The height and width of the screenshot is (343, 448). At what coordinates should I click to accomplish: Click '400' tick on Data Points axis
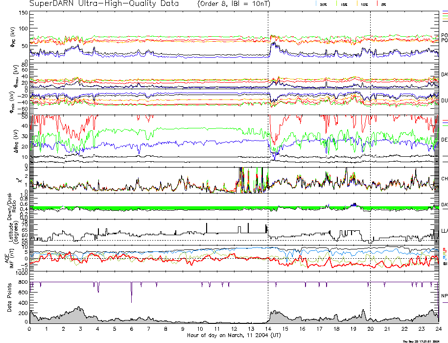point(23,303)
